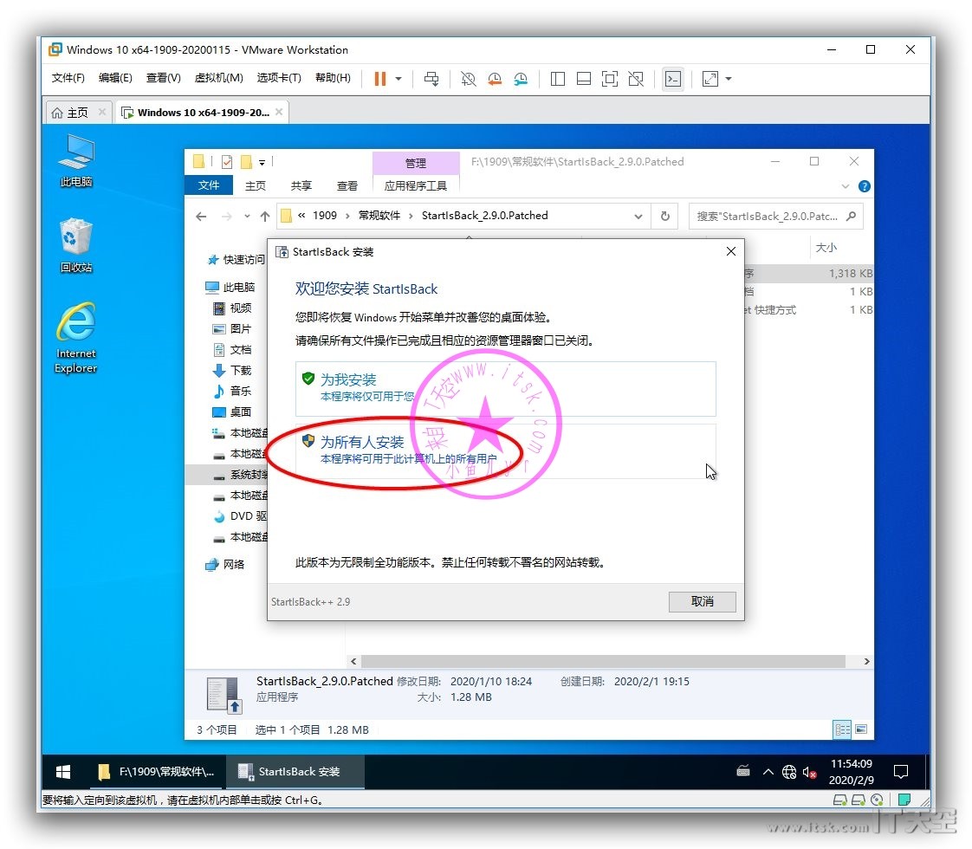The height and width of the screenshot is (849, 972).
Task: Revert the virtual machine to snapshot
Action: pos(495,79)
